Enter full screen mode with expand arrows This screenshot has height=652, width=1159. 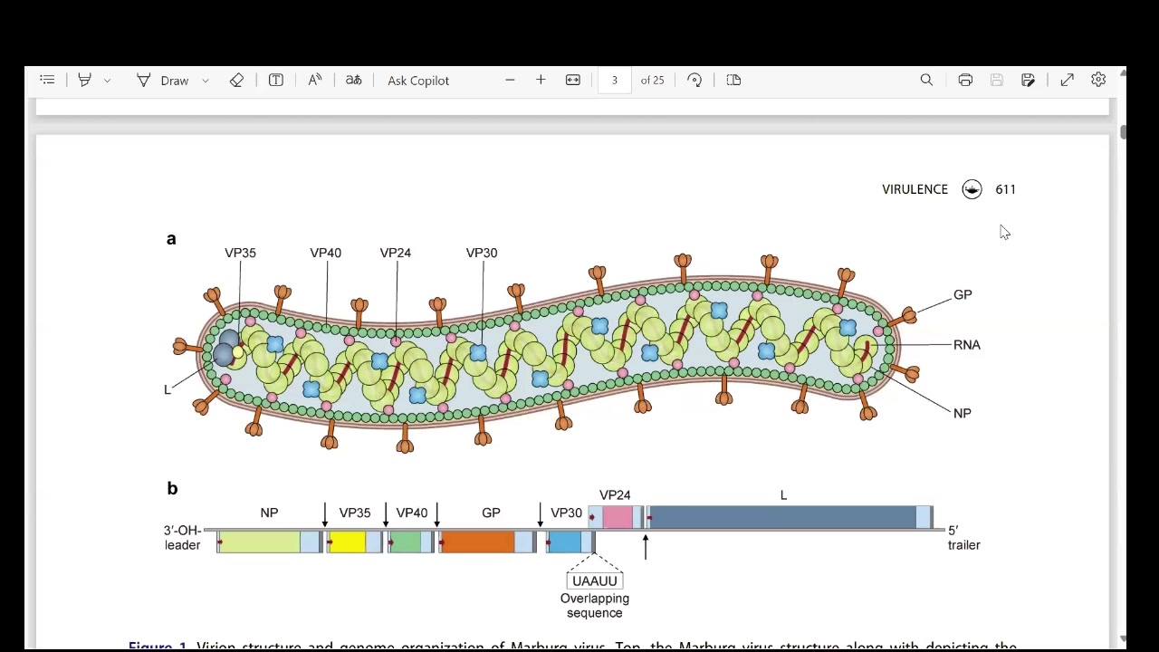(1068, 81)
